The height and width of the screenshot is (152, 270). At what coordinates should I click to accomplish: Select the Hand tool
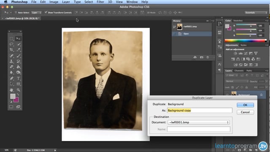click(x=11, y=90)
